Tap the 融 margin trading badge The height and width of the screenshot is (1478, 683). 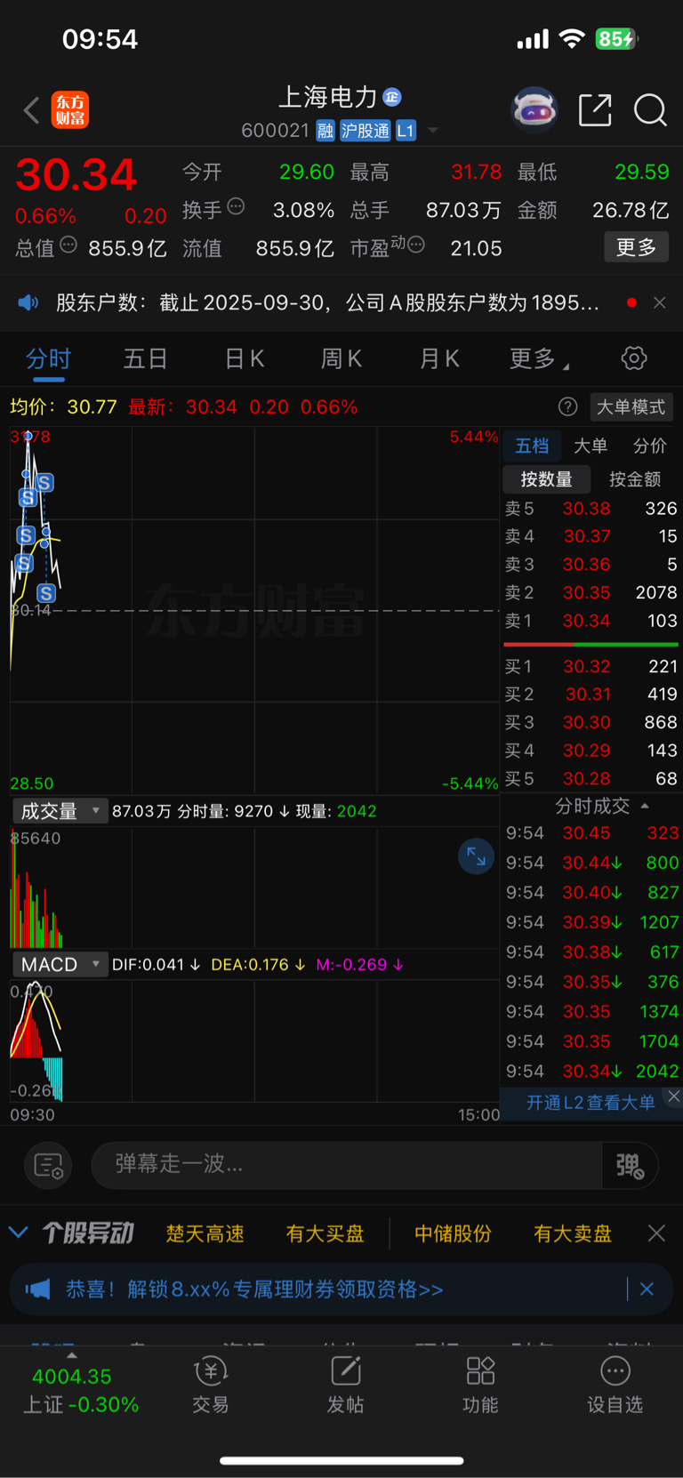click(x=325, y=131)
